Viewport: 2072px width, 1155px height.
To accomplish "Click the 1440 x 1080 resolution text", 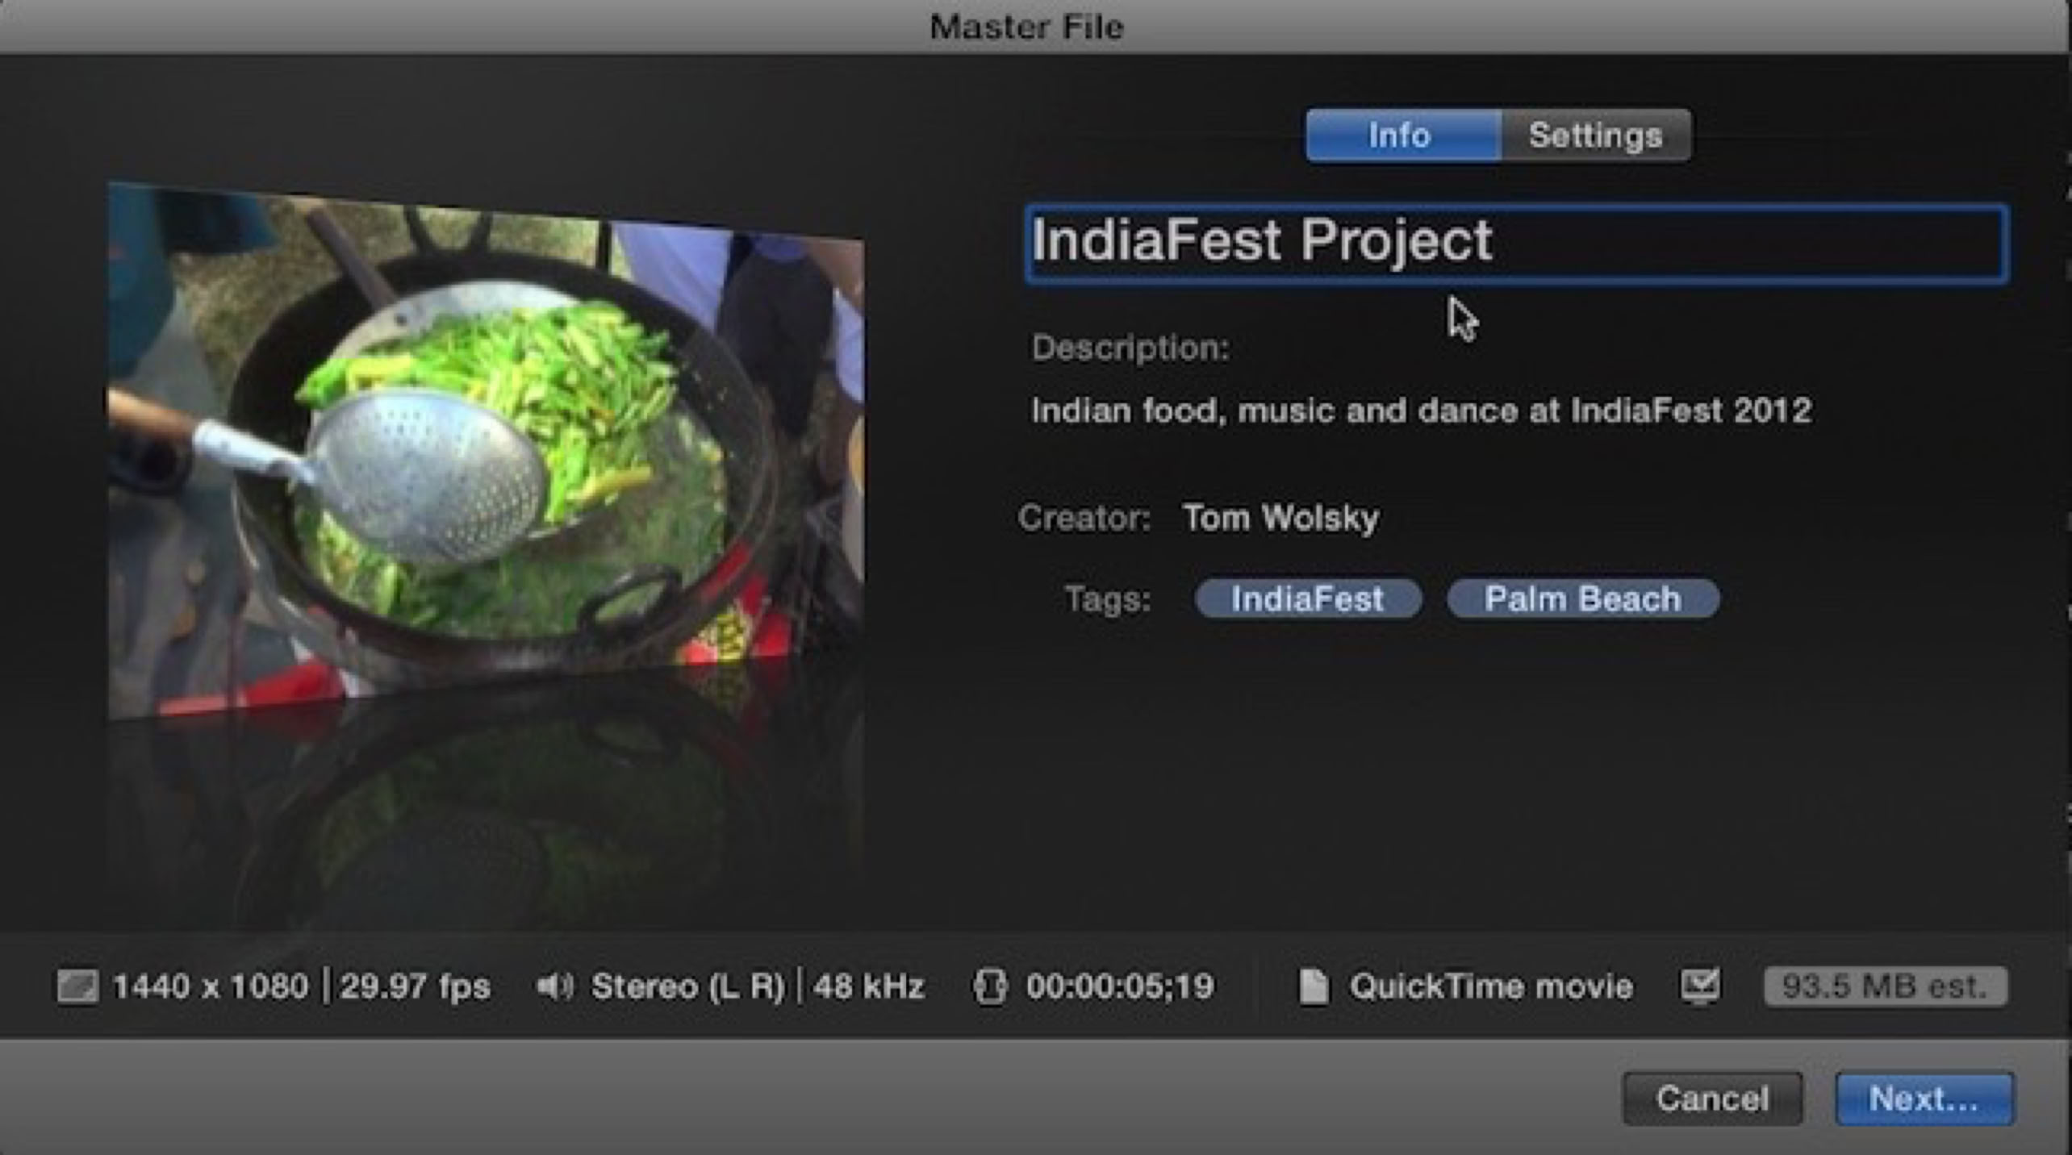I will coord(211,986).
